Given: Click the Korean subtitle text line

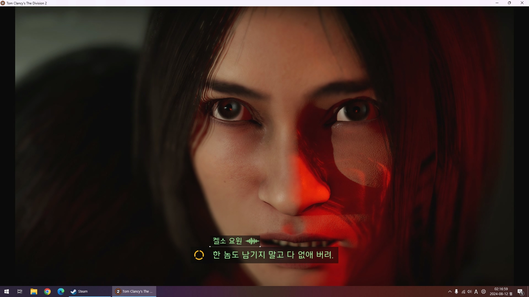Looking at the screenshot, I should 273,255.
